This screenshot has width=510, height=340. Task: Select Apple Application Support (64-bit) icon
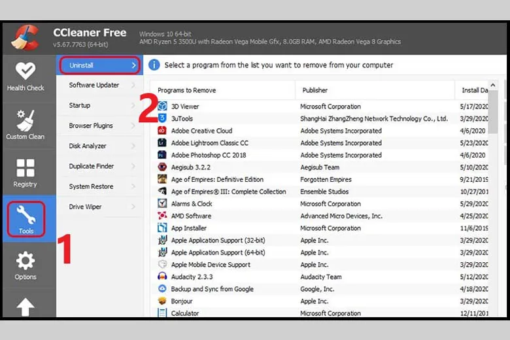(162, 252)
